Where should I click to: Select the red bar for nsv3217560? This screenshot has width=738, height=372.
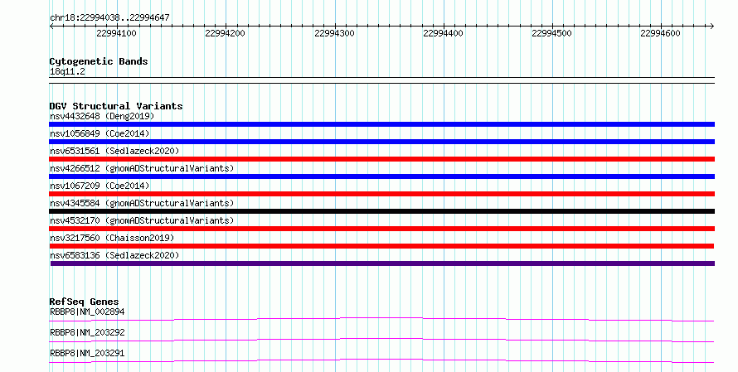[381, 246]
